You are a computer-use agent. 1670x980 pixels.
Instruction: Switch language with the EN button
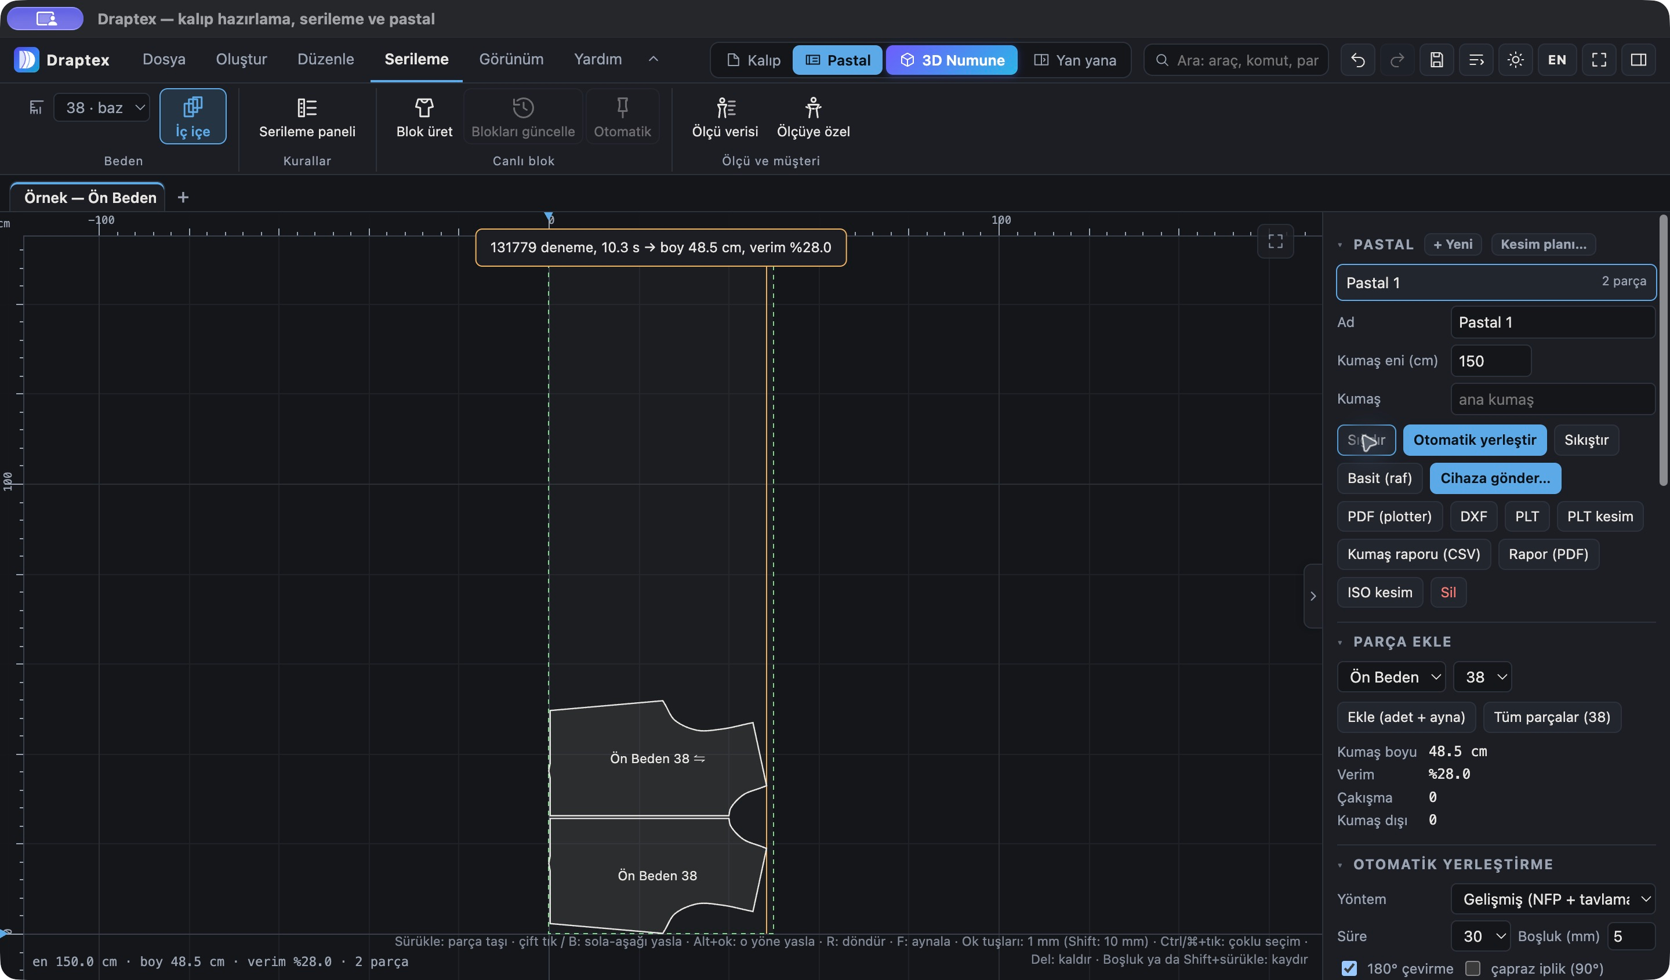[1558, 60]
